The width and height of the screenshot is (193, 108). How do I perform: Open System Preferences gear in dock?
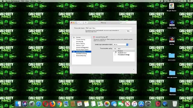148,104
